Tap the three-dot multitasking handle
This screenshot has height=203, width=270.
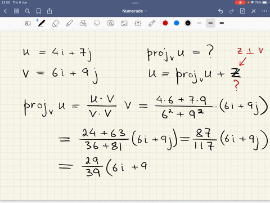coord(135,3)
